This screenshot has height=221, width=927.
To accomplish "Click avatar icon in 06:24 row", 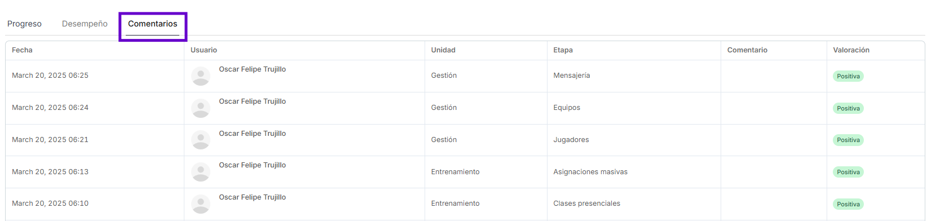I will pyautogui.click(x=201, y=108).
